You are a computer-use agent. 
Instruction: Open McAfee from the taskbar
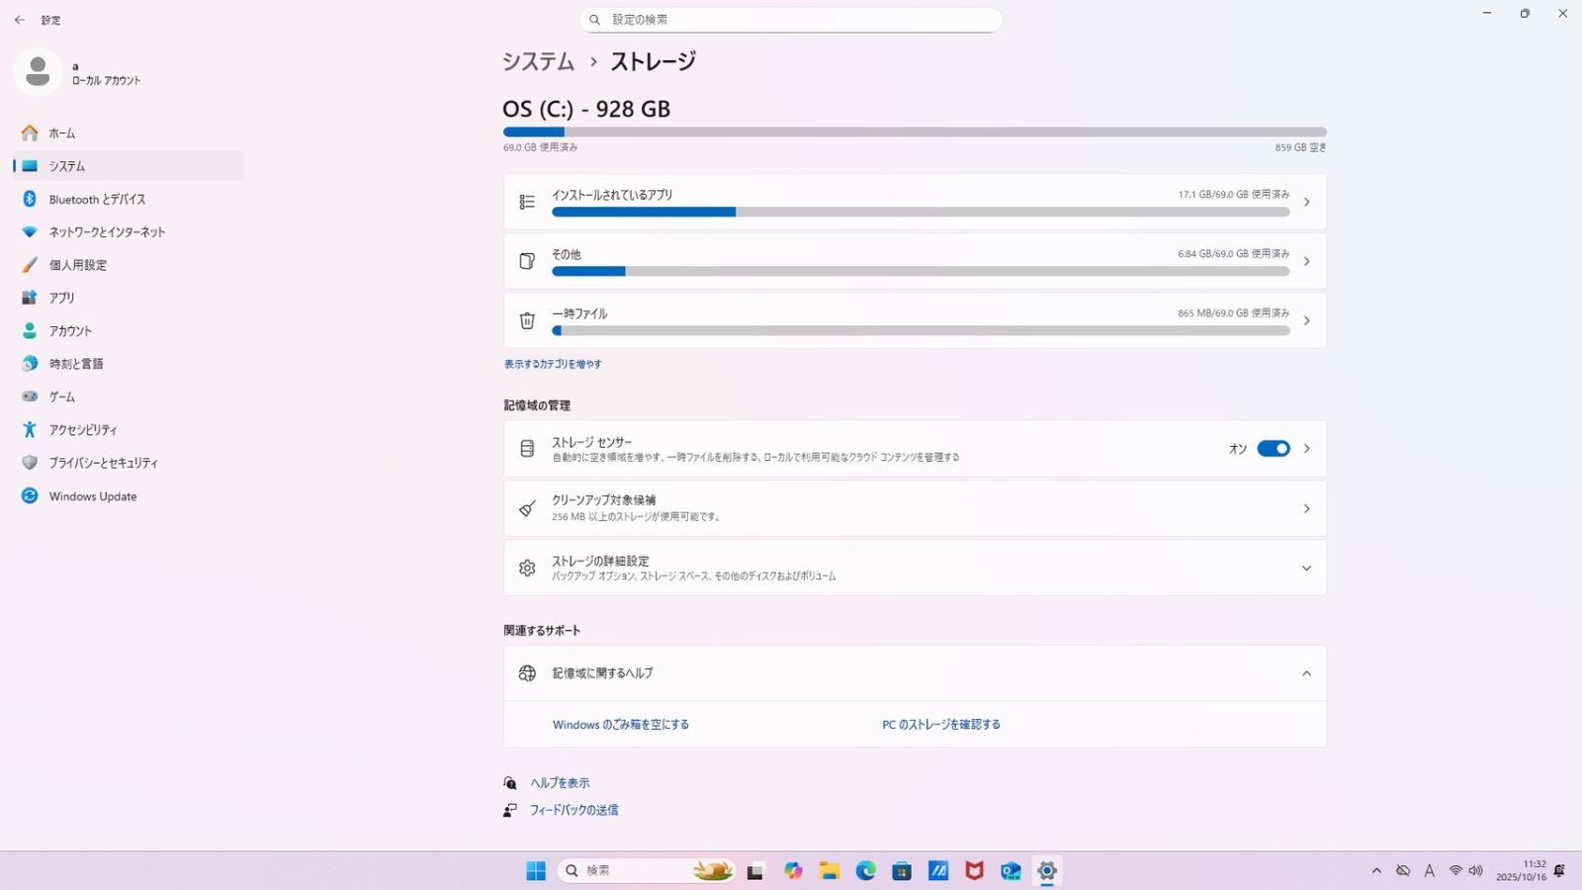click(x=974, y=870)
